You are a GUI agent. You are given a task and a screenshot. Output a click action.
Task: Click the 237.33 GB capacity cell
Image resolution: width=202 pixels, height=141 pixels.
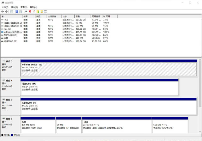pyautogui.click(x=81, y=20)
